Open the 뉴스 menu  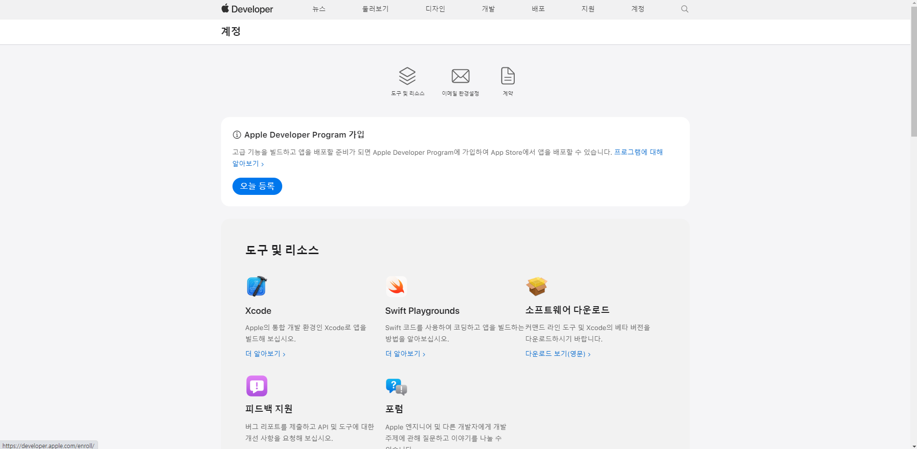(319, 9)
